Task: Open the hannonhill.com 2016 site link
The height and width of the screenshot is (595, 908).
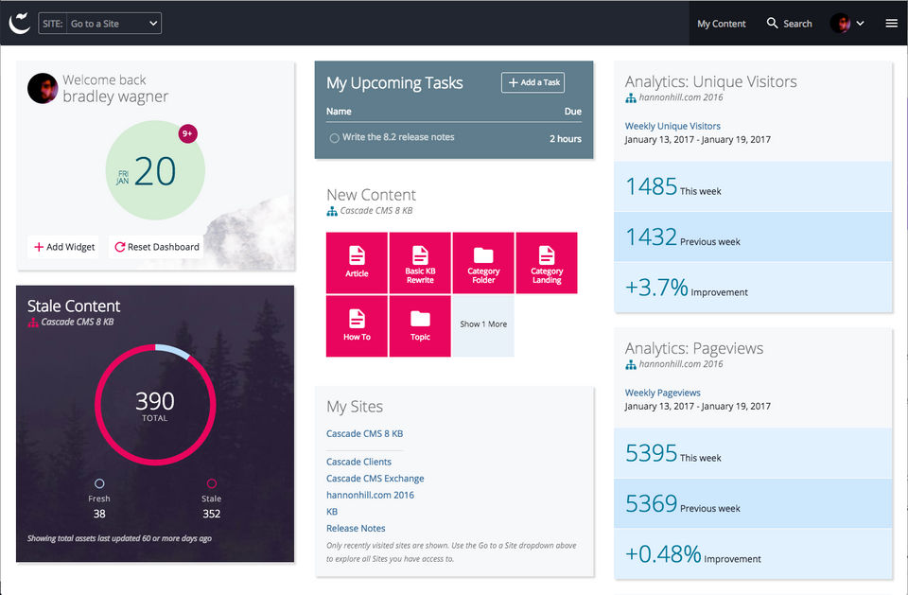Action: point(370,495)
